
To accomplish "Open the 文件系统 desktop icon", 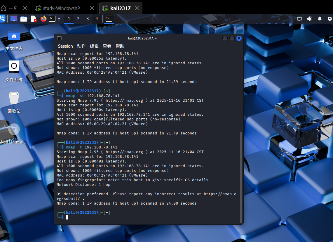I will click(14, 71).
